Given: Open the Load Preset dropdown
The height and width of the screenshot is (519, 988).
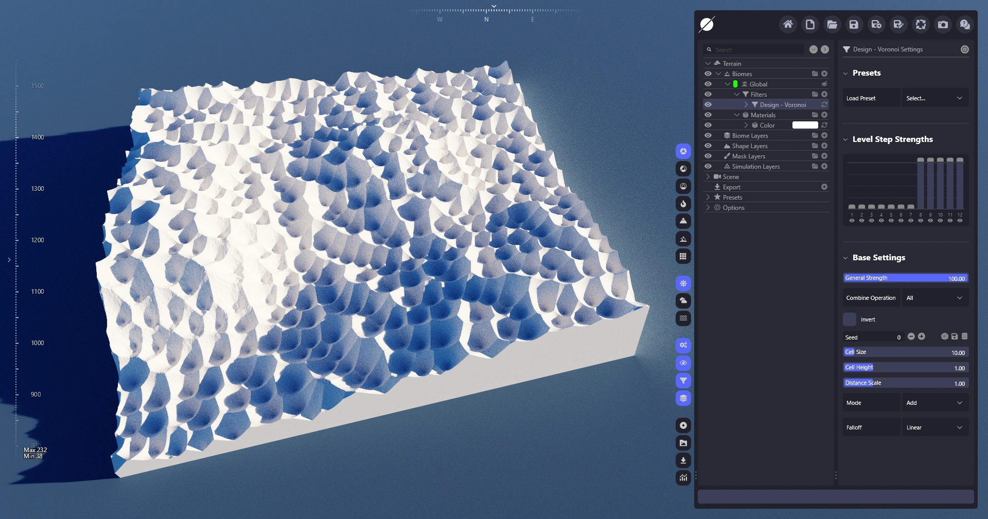Looking at the screenshot, I should [x=934, y=98].
